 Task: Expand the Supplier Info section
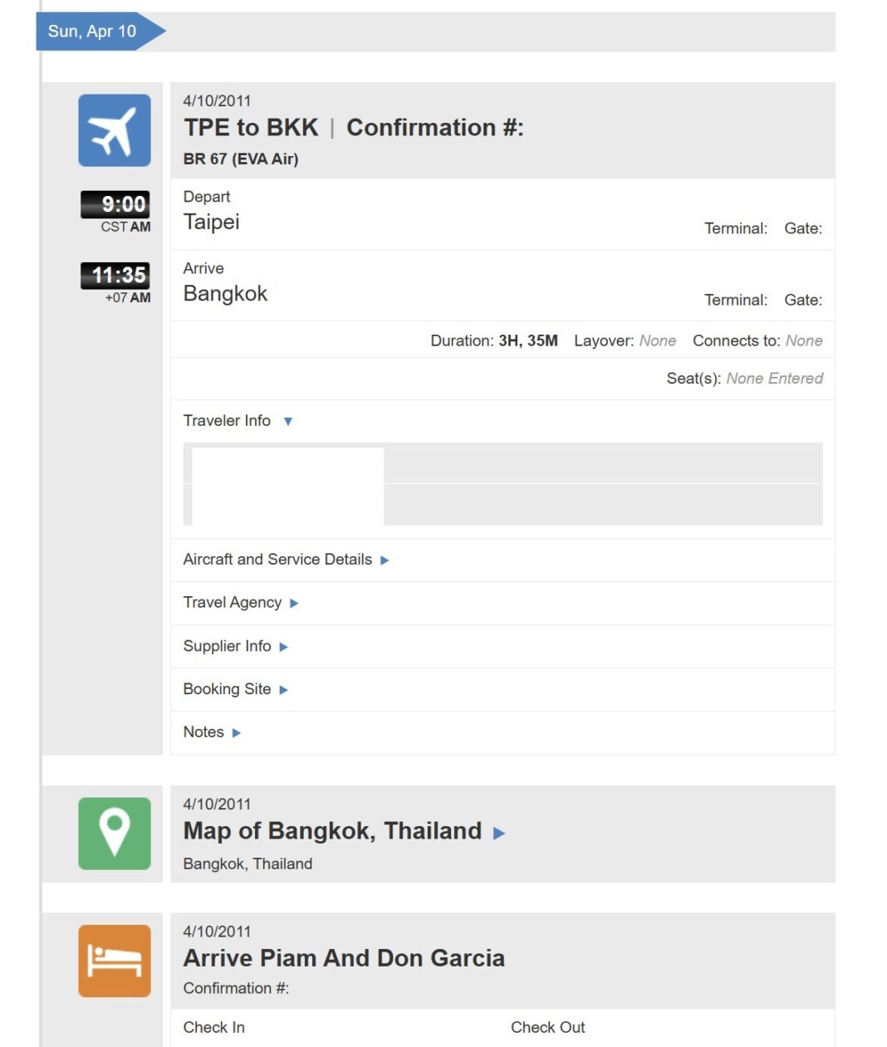pos(283,647)
